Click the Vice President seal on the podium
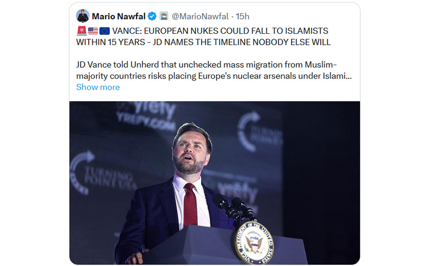This screenshot has width=428, height=266. (x=254, y=243)
